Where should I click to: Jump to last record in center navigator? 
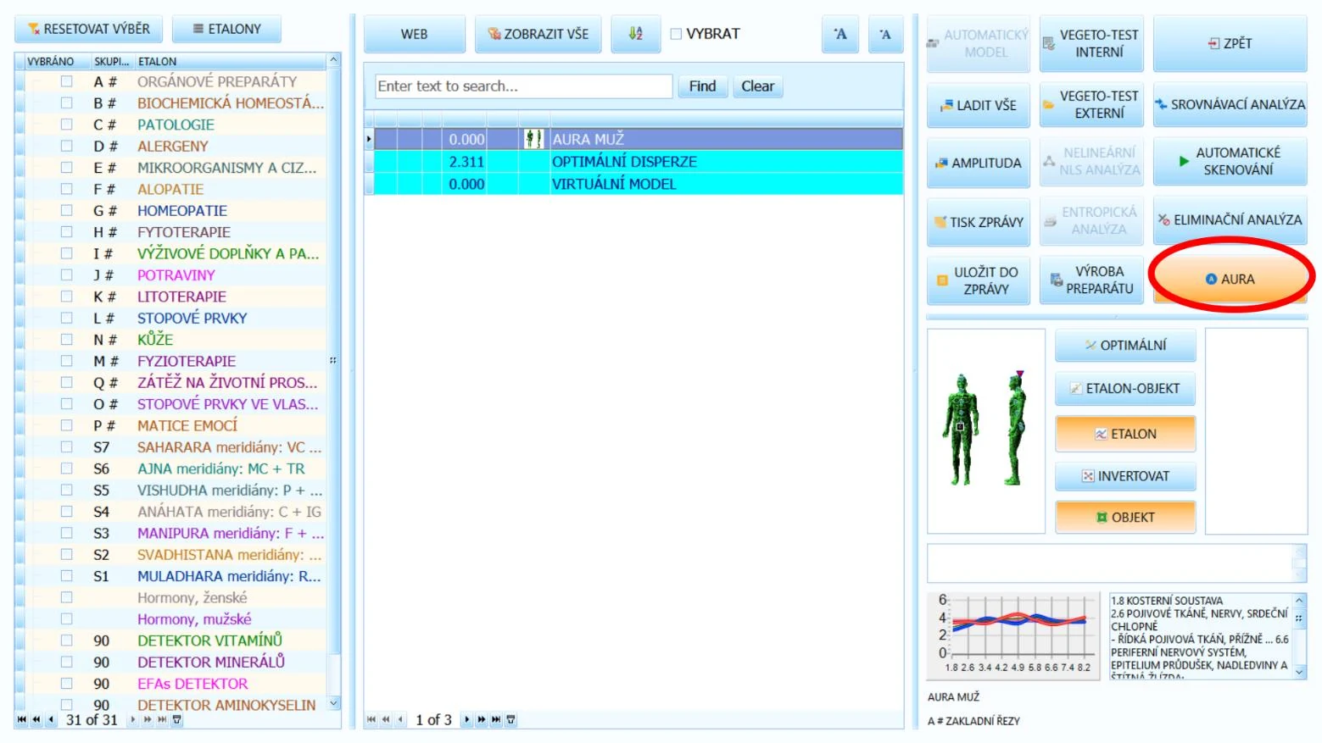[x=496, y=720]
